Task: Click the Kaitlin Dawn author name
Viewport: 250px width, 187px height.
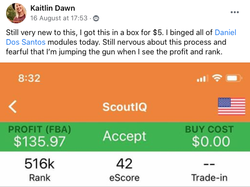Action: pos(53,8)
